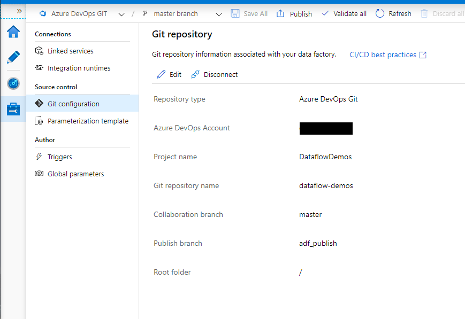Click the Linked services icon
The width and height of the screenshot is (465, 319).
pyautogui.click(x=39, y=51)
